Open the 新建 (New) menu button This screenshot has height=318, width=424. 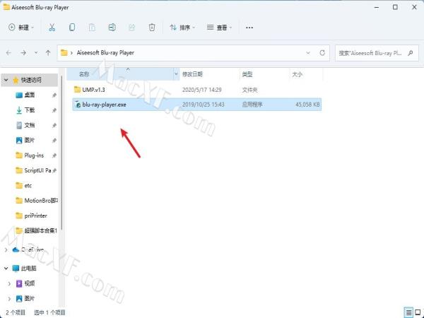tap(21, 28)
